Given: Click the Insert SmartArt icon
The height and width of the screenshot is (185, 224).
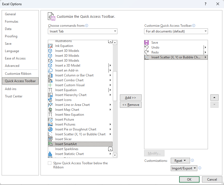Looking at the screenshot, I should point(50,144).
